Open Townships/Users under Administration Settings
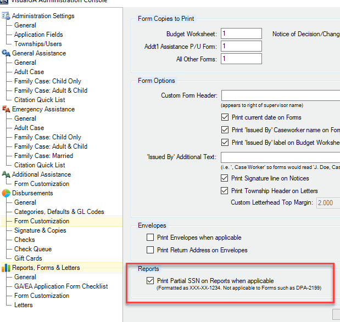 pyautogui.click(x=38, y=44)
